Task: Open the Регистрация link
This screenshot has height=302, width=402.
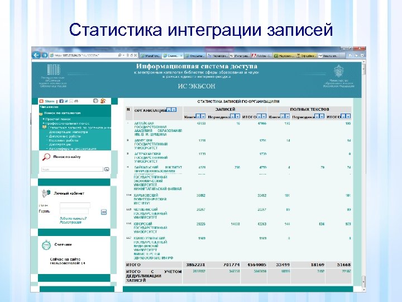Action: coord(70,223)
